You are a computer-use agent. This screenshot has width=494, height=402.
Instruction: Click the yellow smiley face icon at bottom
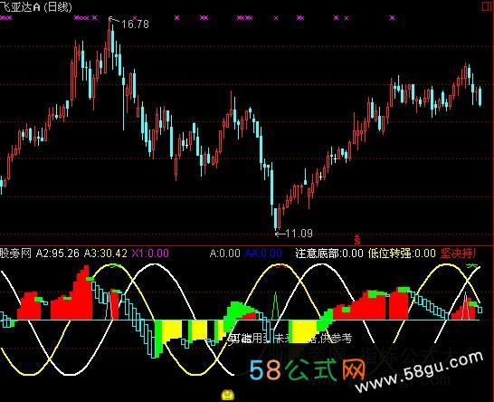point(228,395)
